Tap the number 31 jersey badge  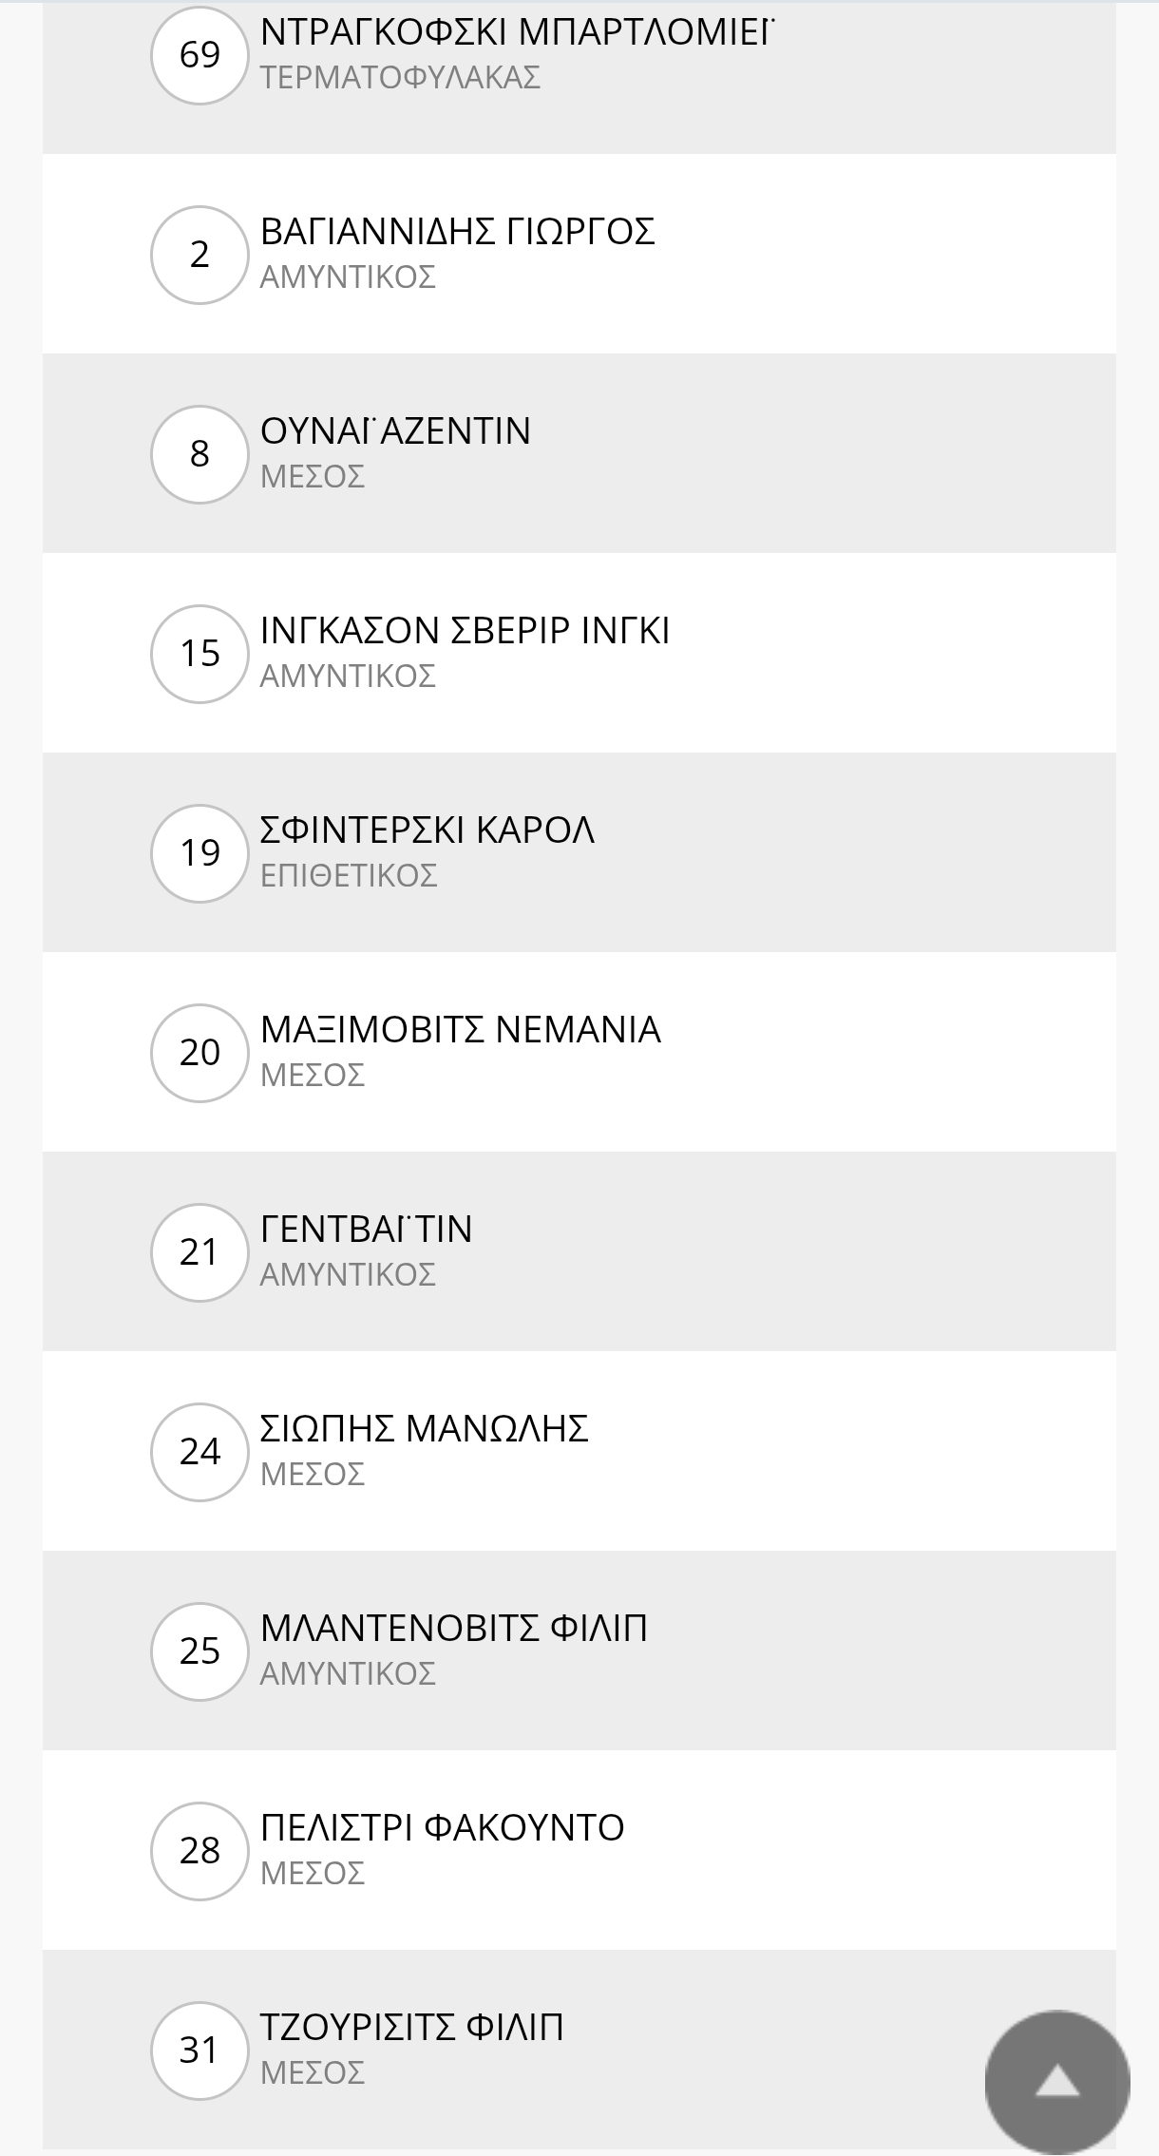pyautogui.click(x=199, y=2051)
